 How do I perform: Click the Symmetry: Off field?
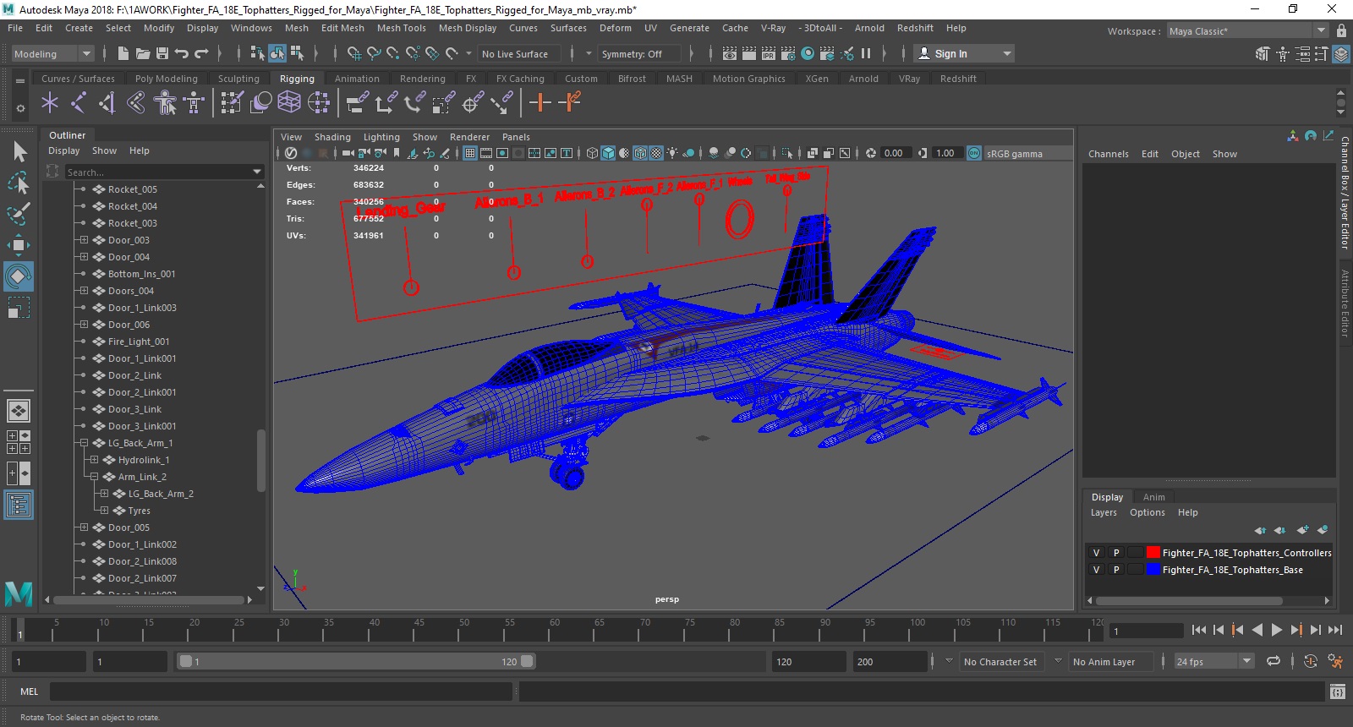pyautogui.click(x=639, y=53)
